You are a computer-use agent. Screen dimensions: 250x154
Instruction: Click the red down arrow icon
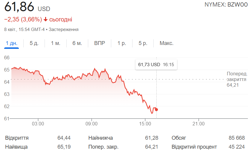[x=45, y=20]
